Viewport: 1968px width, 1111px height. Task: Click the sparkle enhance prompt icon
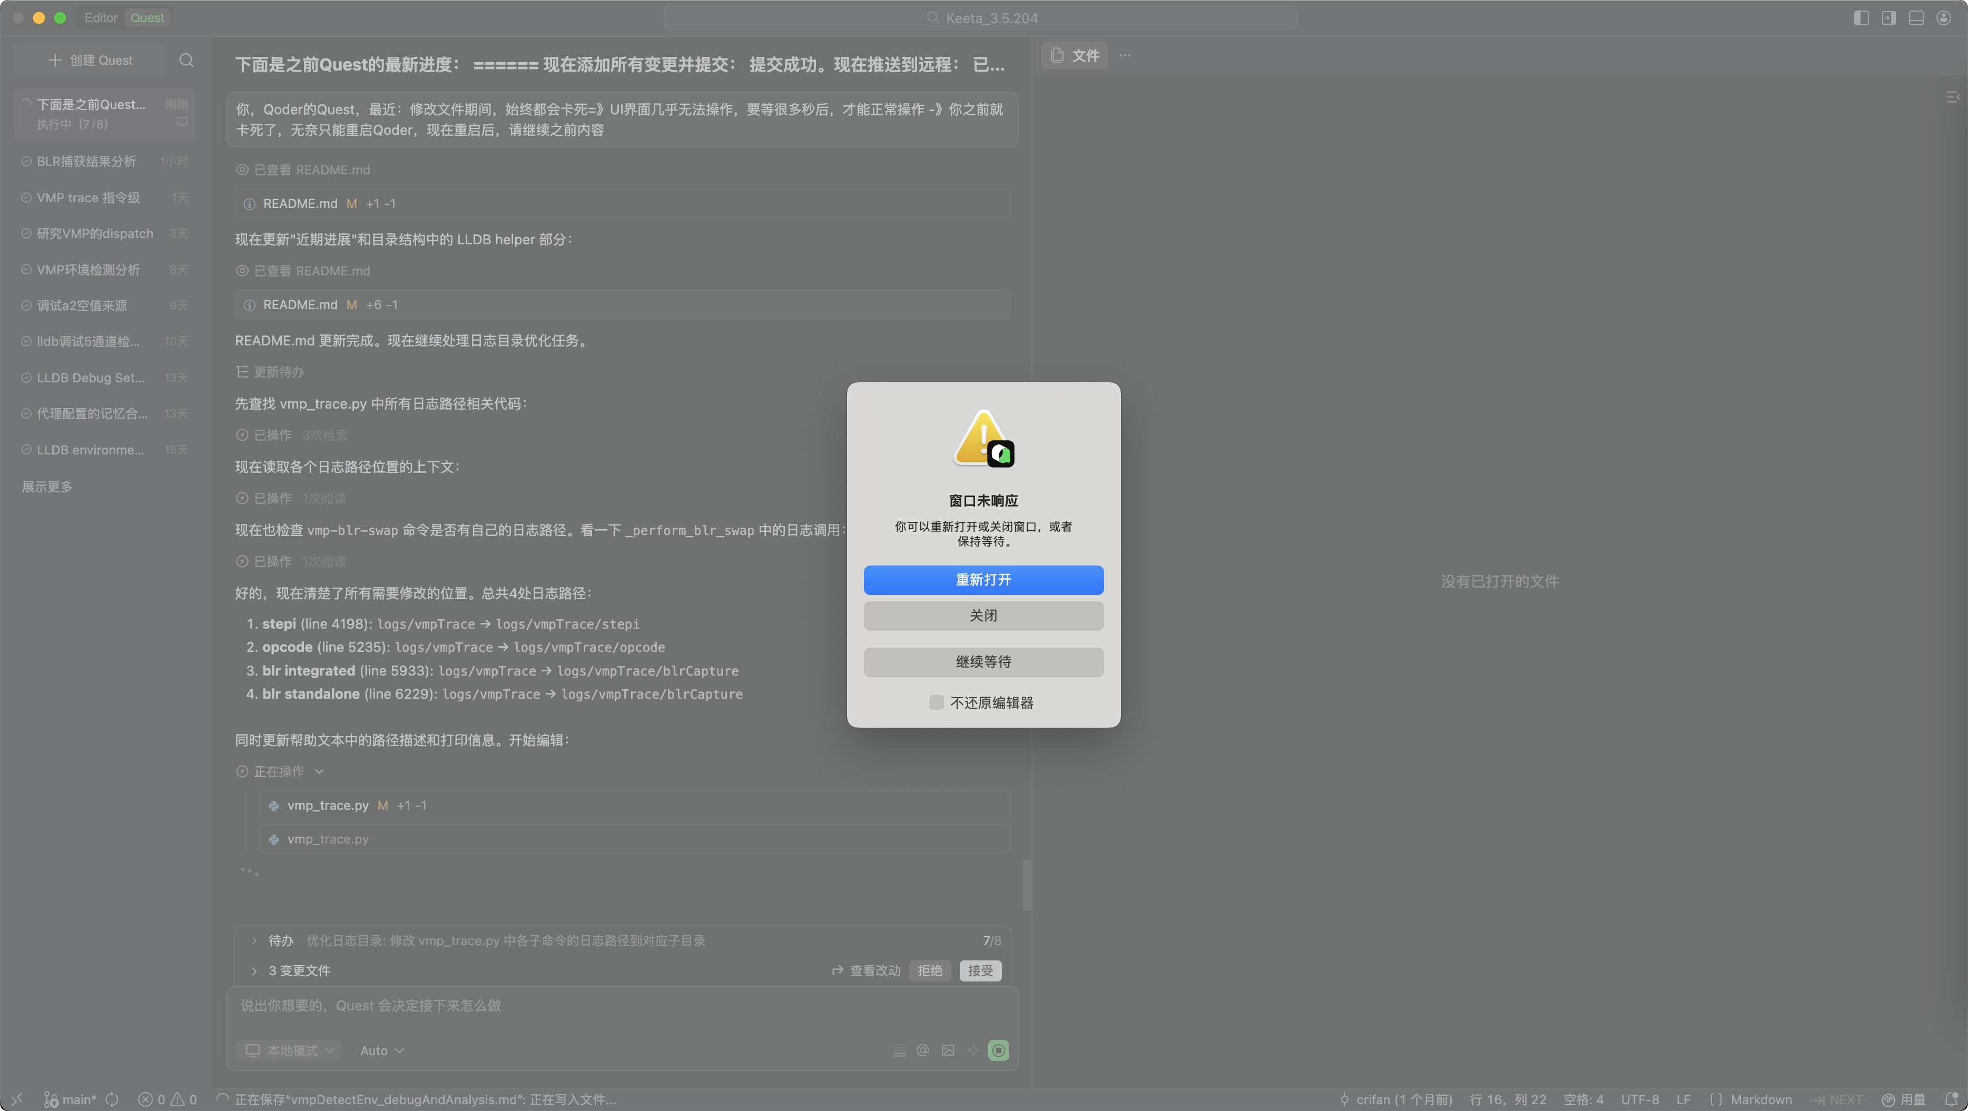[973, 1050]
